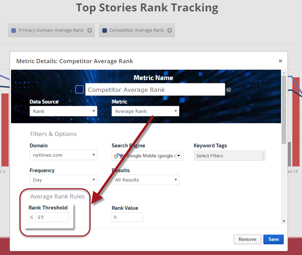302x255 pixels.
Task: Open the Data Source dropdown
Action: [x=63, y=111]
